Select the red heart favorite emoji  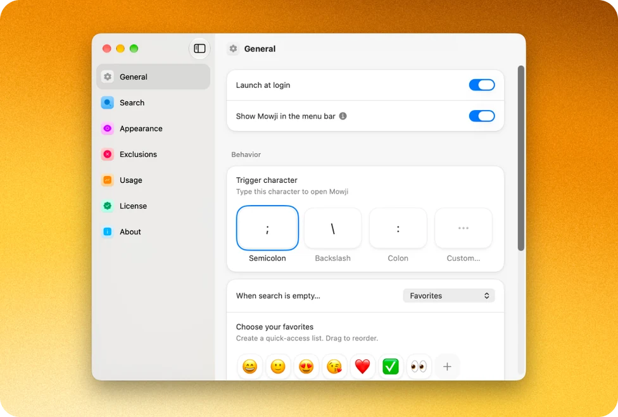coord(363,366)
